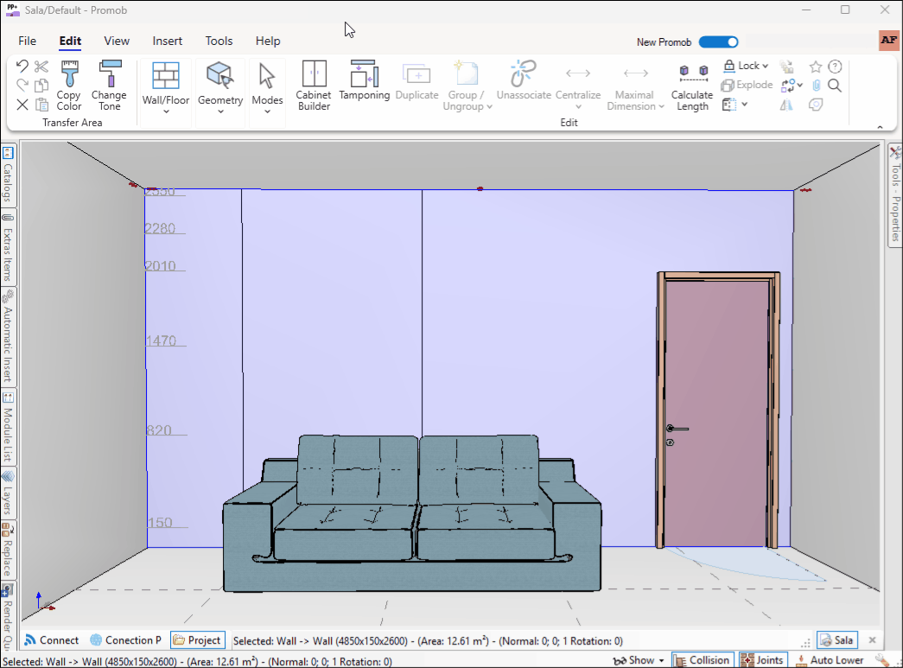903x668 pixels.
Task: Select the Change Tone paint roller
Action: [109, 85]
